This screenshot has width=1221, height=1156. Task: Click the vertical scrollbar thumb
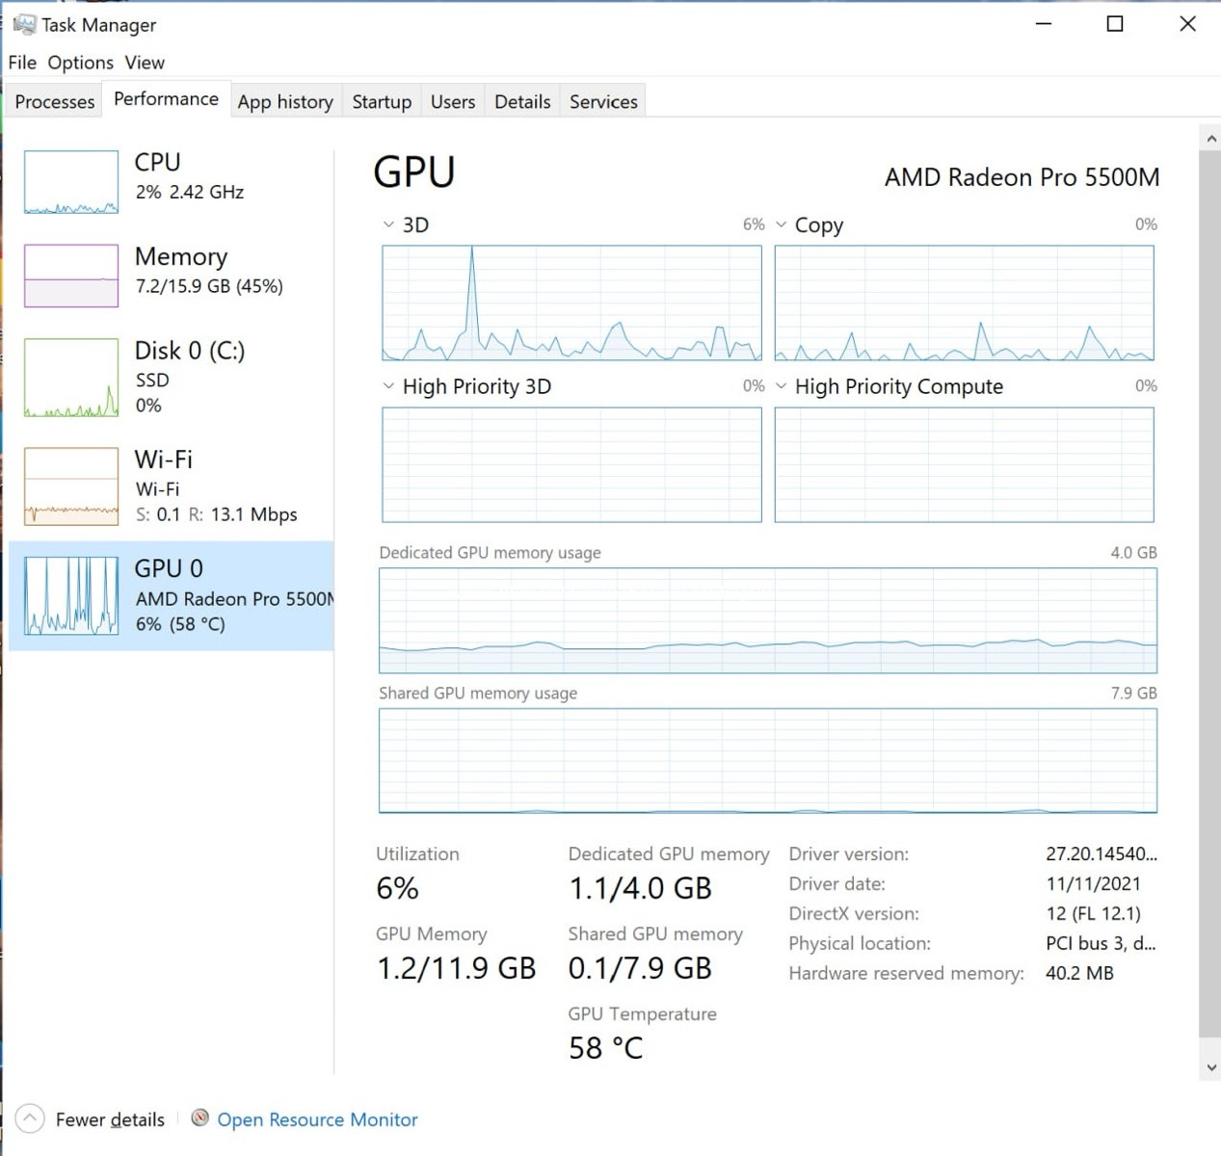point(1210,594)
